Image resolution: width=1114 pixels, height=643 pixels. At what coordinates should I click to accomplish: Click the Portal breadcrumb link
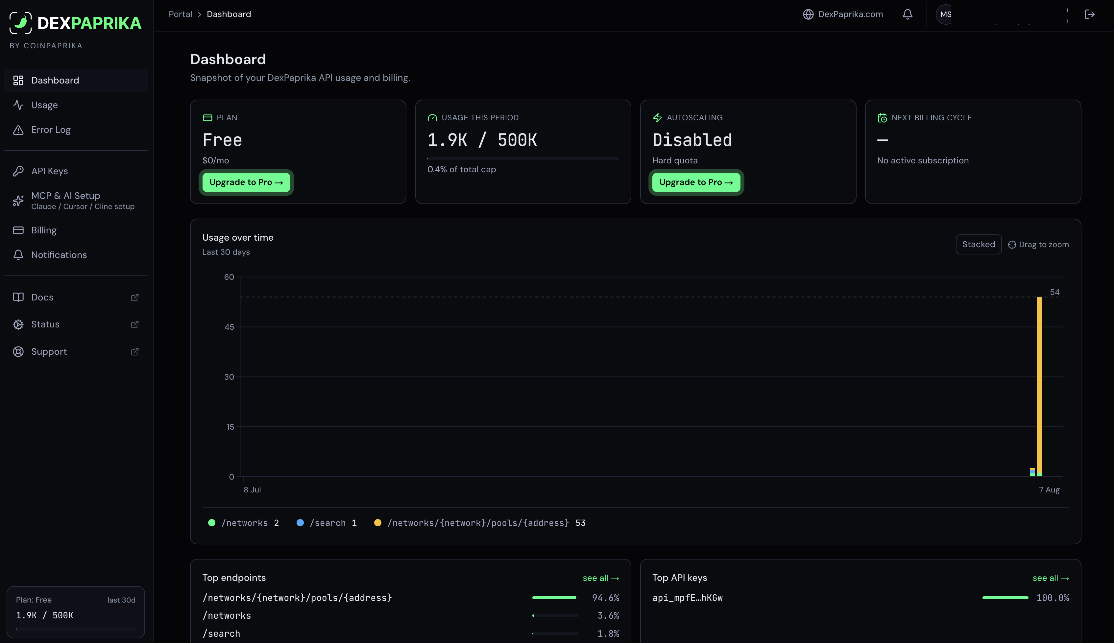click(180, 14)
